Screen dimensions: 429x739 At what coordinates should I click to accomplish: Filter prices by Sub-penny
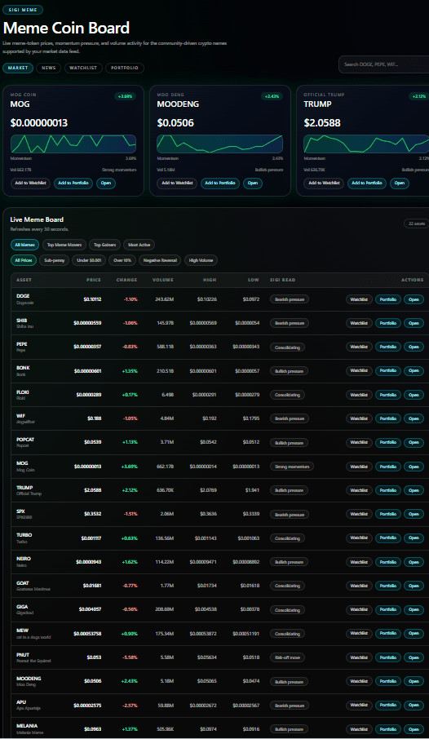pyautogui.click(x=54, y=260)
